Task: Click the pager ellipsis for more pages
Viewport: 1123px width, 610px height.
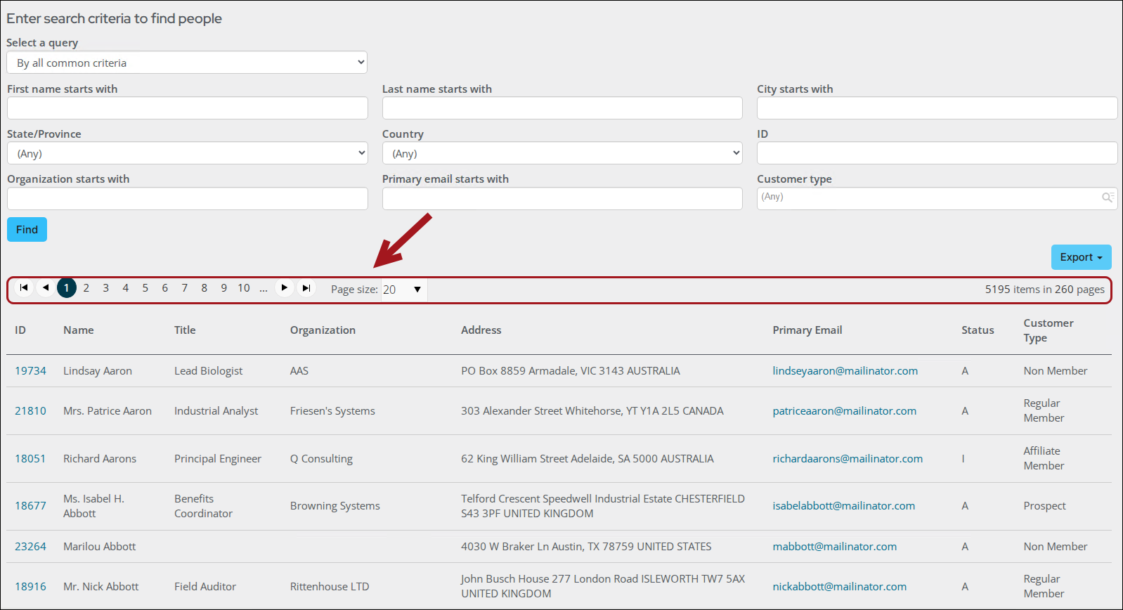Action: pos(264,288)
